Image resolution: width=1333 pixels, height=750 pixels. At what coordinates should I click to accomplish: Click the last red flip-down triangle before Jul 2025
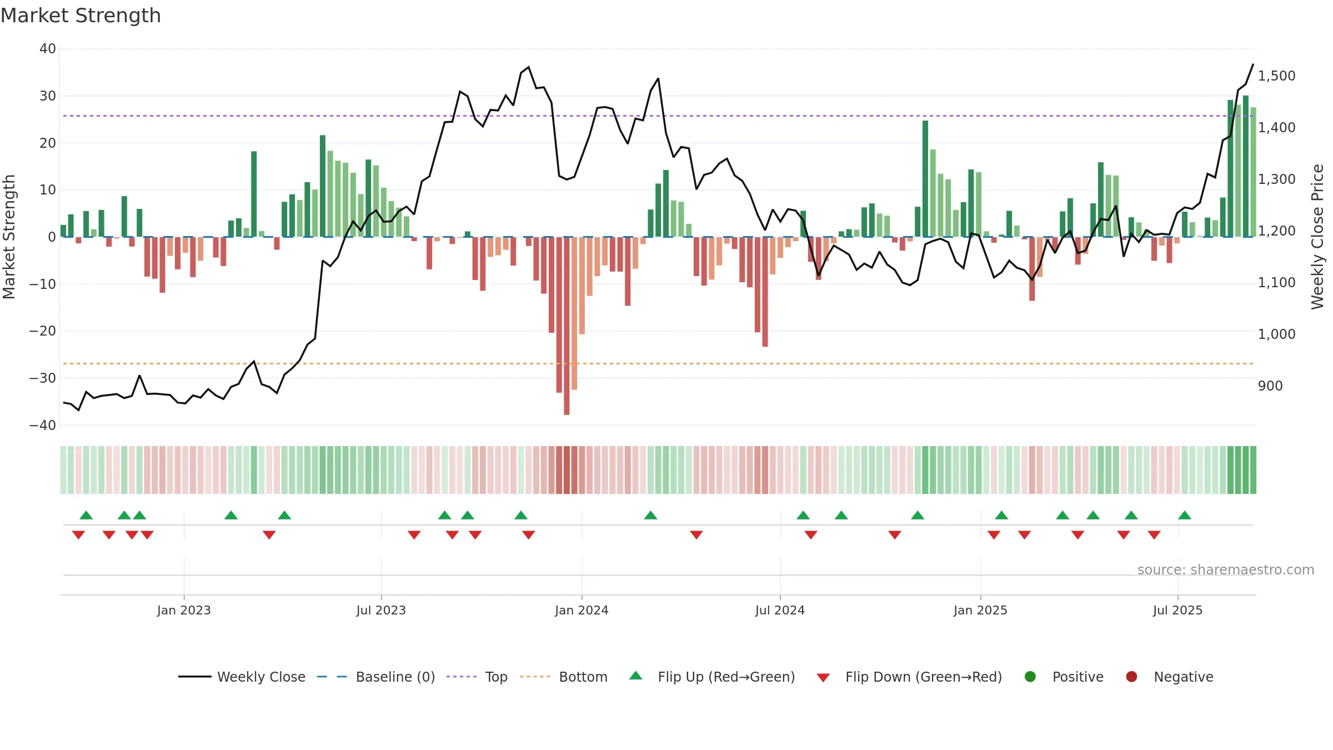[1154, 535]
